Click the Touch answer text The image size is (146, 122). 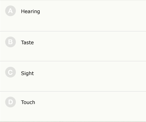[x=28, y=102]
